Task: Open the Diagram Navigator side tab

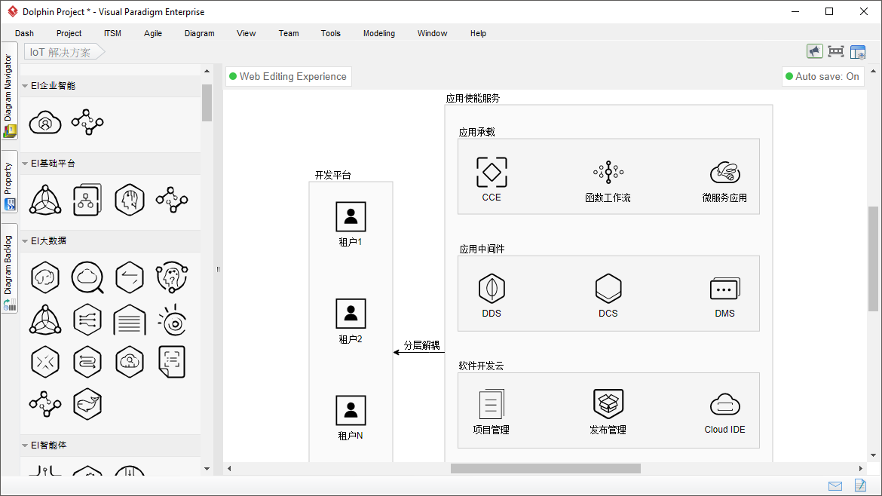Action: click(x=9, y=90)
